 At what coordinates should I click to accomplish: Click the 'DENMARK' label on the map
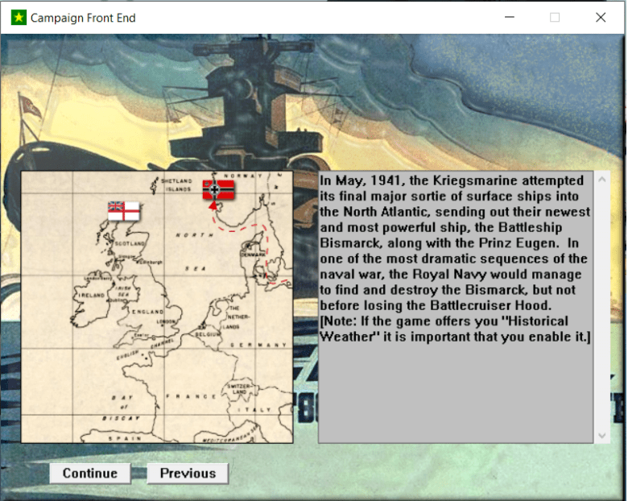[253, 255]
